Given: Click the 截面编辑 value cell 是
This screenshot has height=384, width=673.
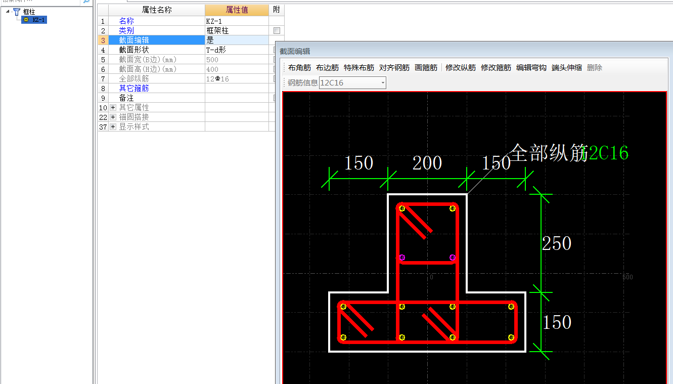Looking at the screenshot, I should click(237, 40).
